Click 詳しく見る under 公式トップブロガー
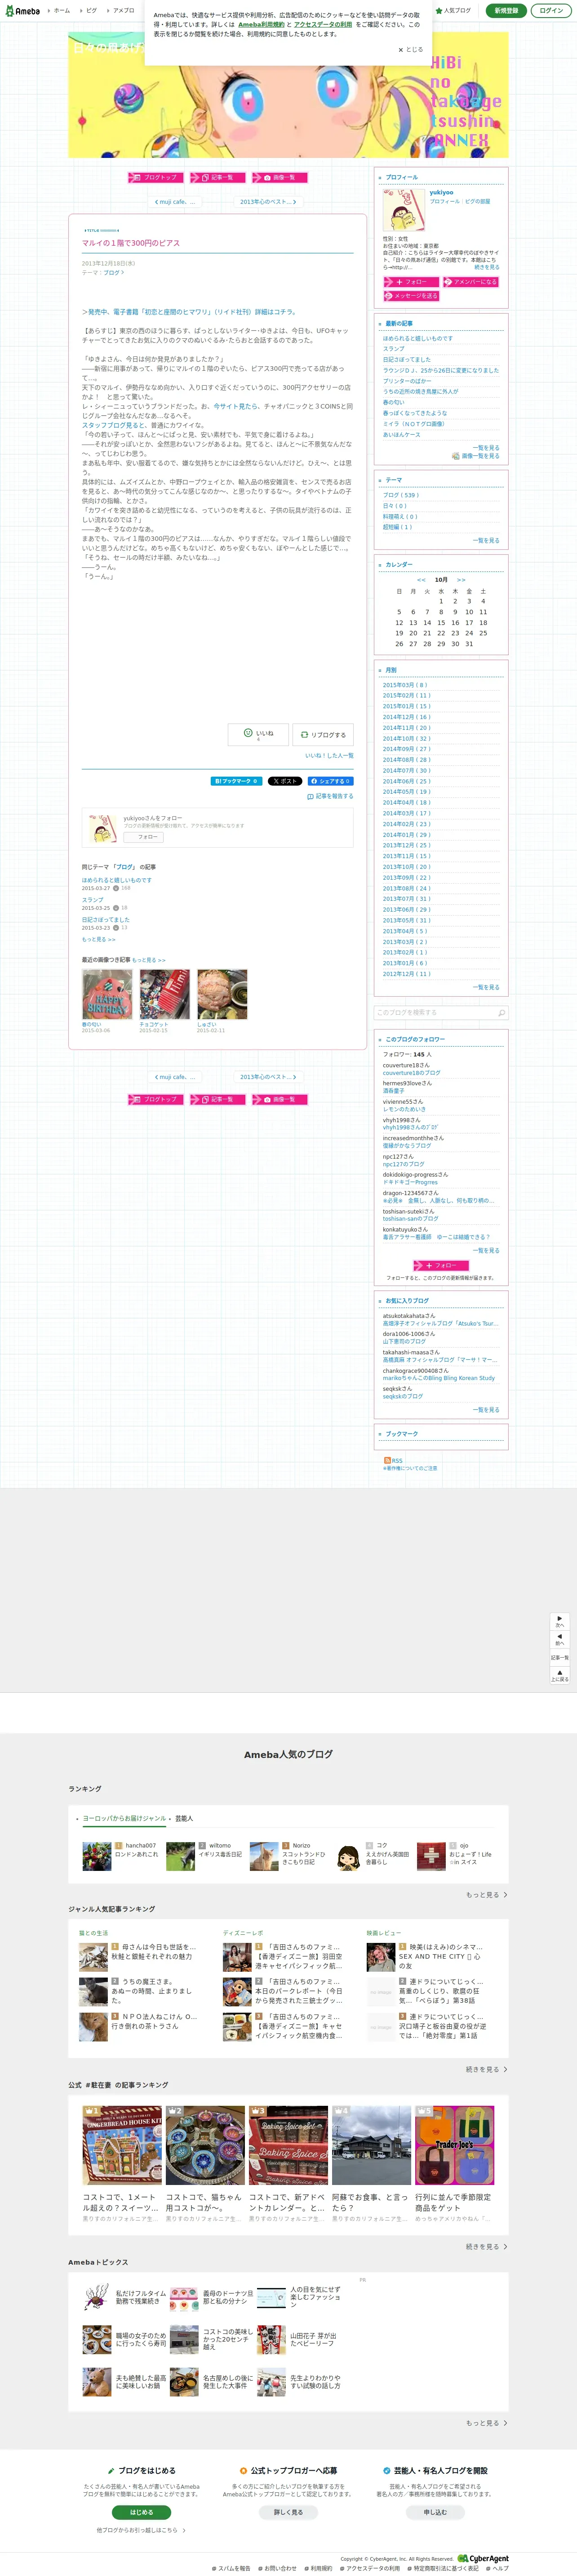This screenshot has height=2576, width=577. [x=288, y=2512]
